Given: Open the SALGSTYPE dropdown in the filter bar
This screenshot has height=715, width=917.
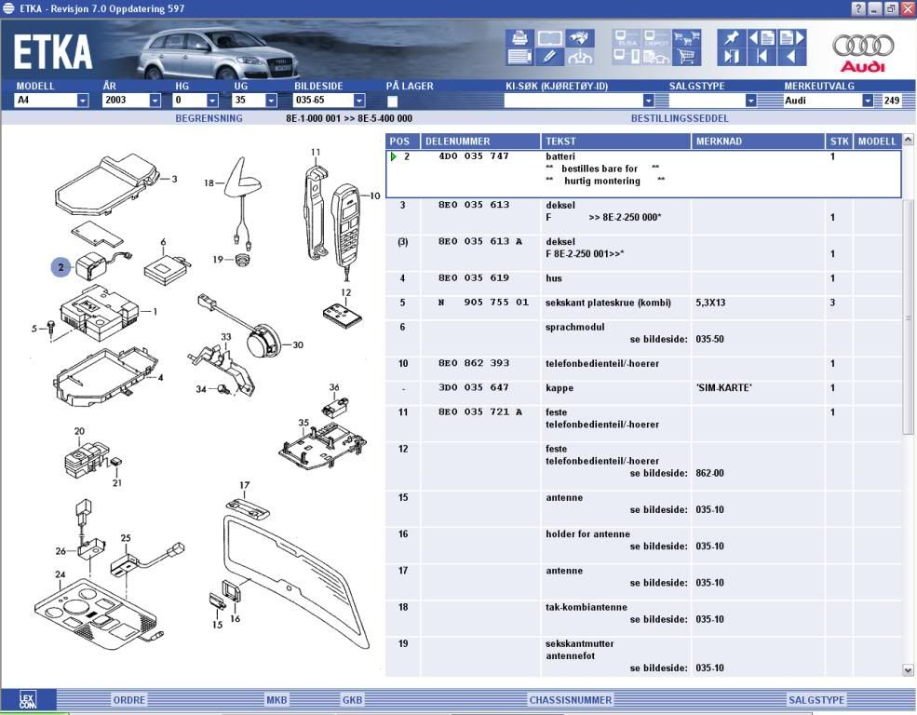Looking at the screenshot, I should [x=750, y=101].
